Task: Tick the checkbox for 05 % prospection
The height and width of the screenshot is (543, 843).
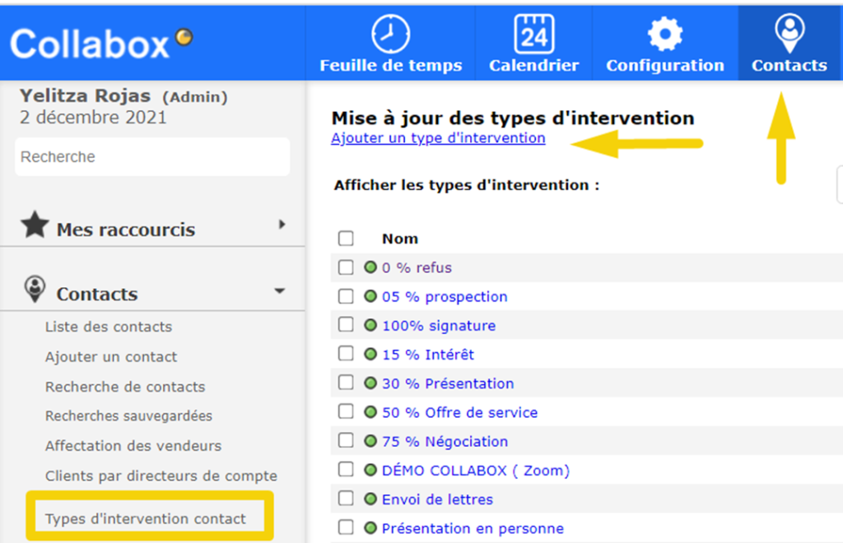Action: (x=346, y=296)
